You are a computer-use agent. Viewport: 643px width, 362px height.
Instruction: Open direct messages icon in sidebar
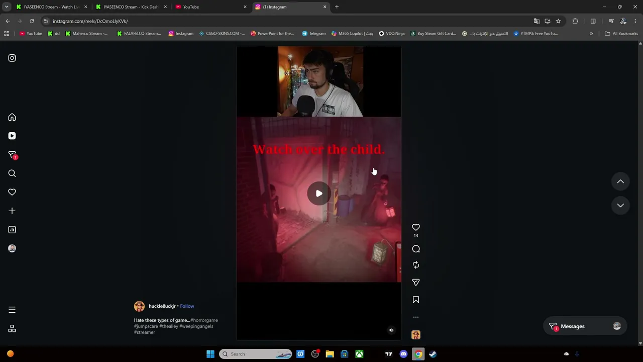click(x=12, y=155)
